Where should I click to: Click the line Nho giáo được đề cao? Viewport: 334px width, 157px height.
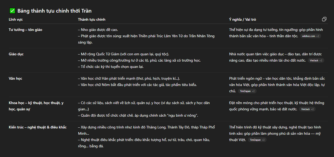click(100, 30)
